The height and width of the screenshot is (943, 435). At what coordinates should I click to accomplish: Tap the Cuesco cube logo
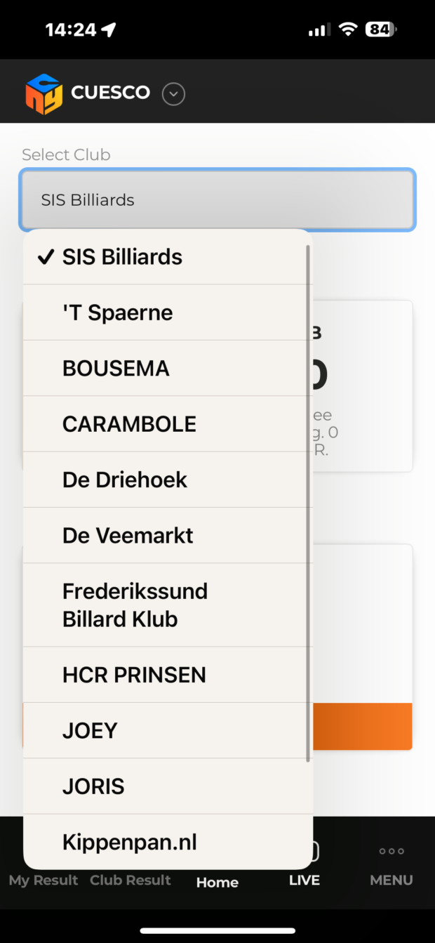pos(43,93)
